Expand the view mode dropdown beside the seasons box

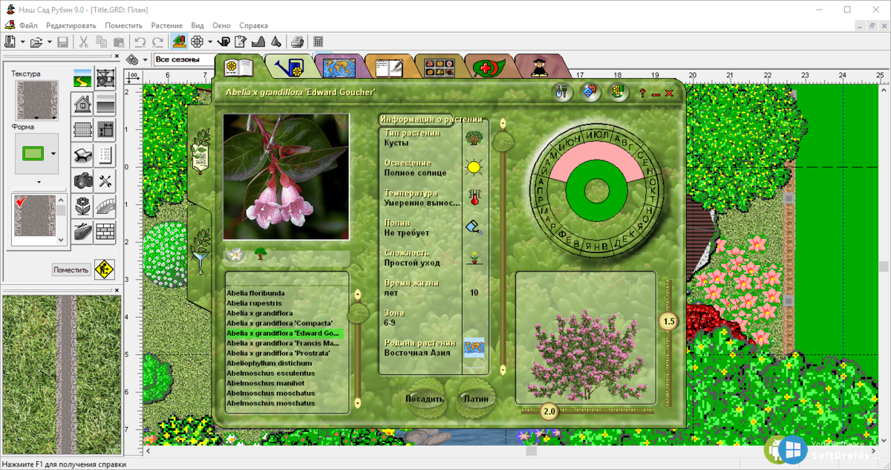145,59
